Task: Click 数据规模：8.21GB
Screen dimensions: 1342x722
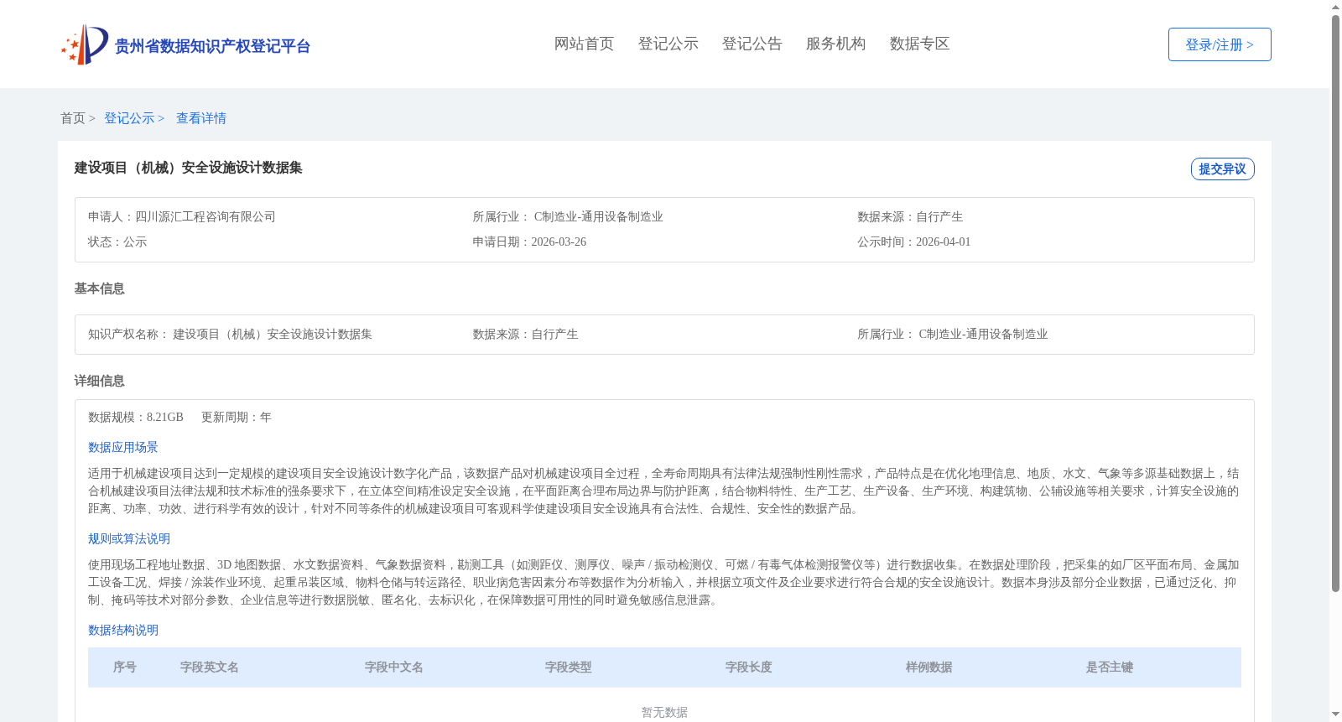Action: tap(136, 417)
